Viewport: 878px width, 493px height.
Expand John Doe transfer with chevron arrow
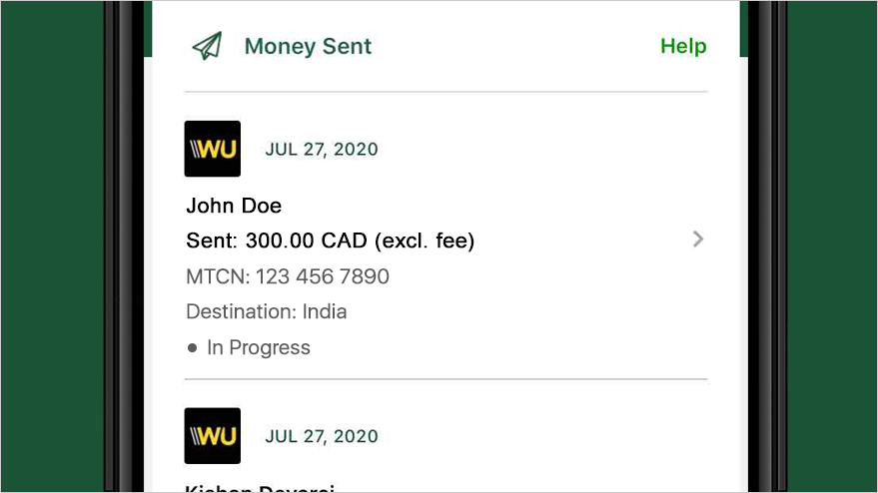(697, 240)
